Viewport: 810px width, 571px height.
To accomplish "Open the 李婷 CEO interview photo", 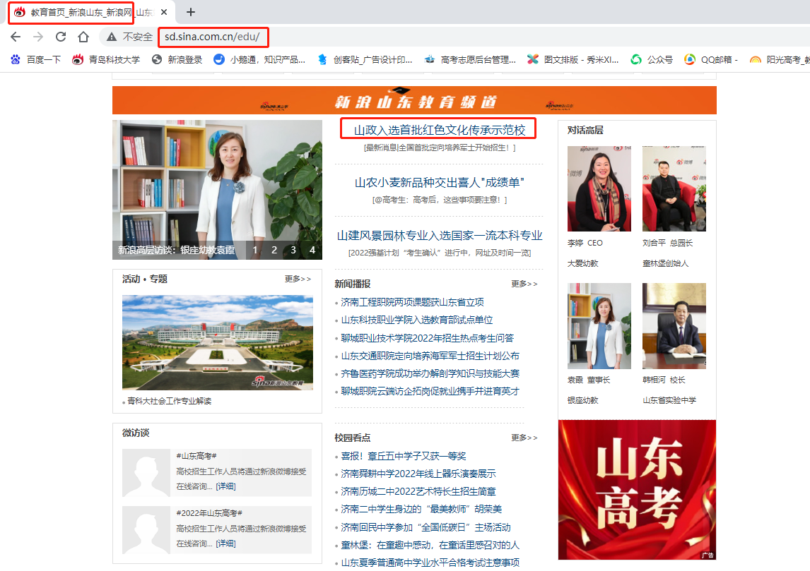I will (599, 188).
